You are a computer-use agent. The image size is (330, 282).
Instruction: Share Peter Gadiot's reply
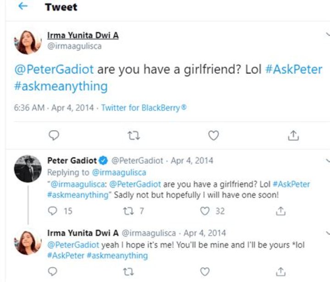point(281,211)
